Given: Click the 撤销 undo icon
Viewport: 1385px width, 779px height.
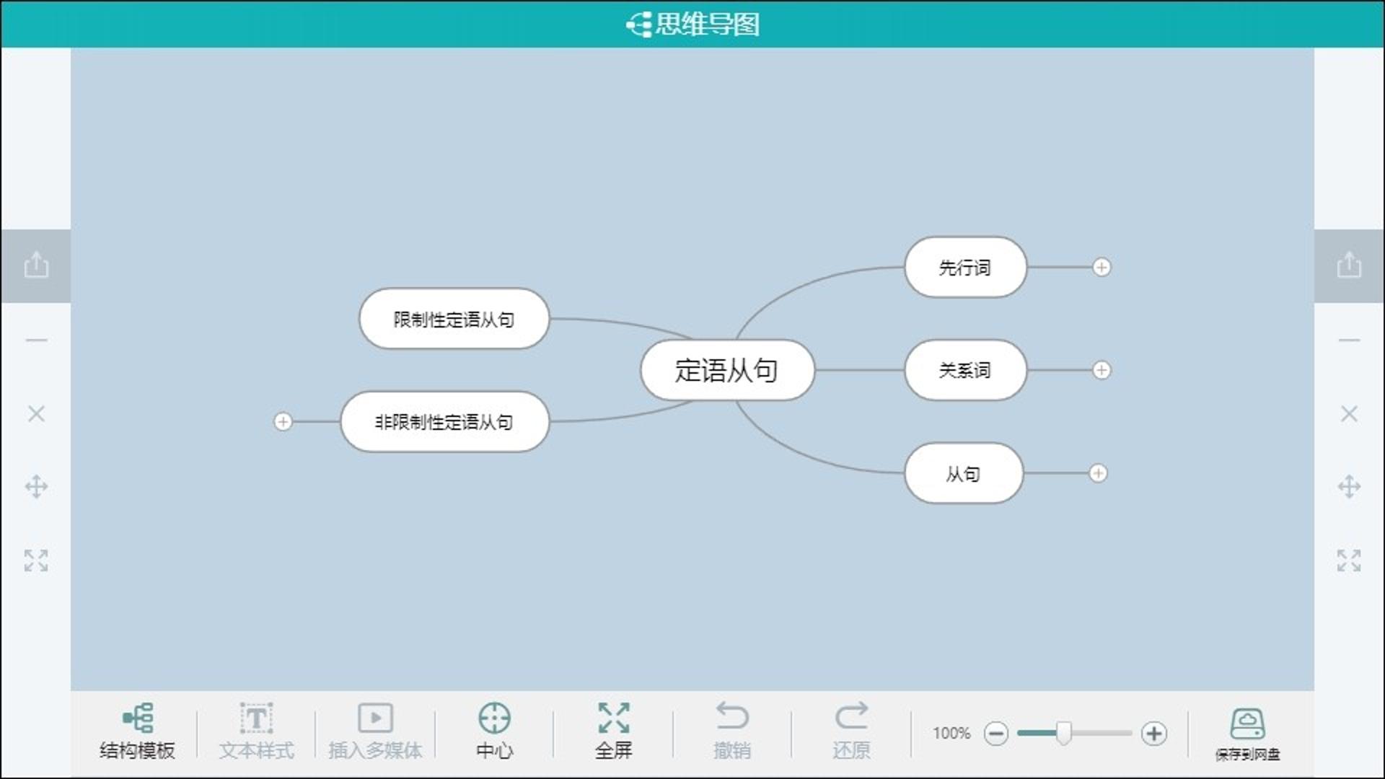Looking at the screenshot, I should tap(732, 717).
